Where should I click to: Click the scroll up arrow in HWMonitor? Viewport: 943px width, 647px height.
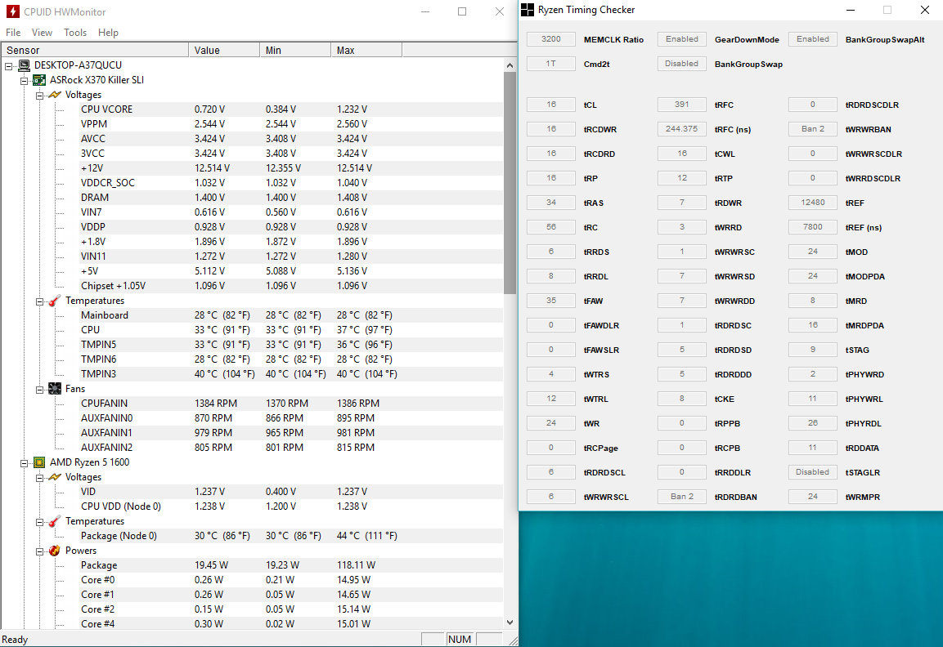click(x=510, y=65)
